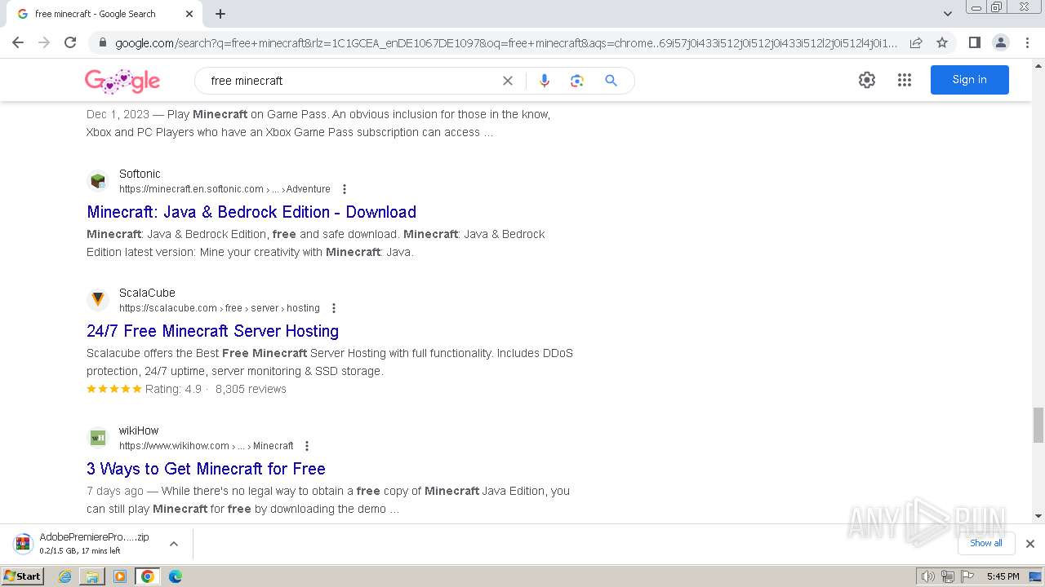Open more options for wikiHow result
This screenshot has height=587, width=1045.
pos(307,446)
